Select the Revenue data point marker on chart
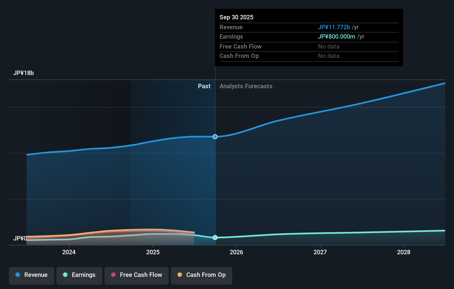The image size is (454, 289). point(215,137)
